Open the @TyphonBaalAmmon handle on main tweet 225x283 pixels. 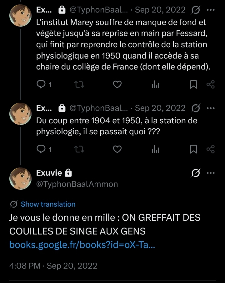click(77, 184)
